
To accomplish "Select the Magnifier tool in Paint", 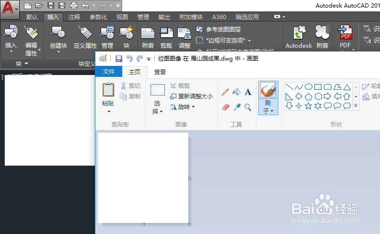I will [248, 107].
